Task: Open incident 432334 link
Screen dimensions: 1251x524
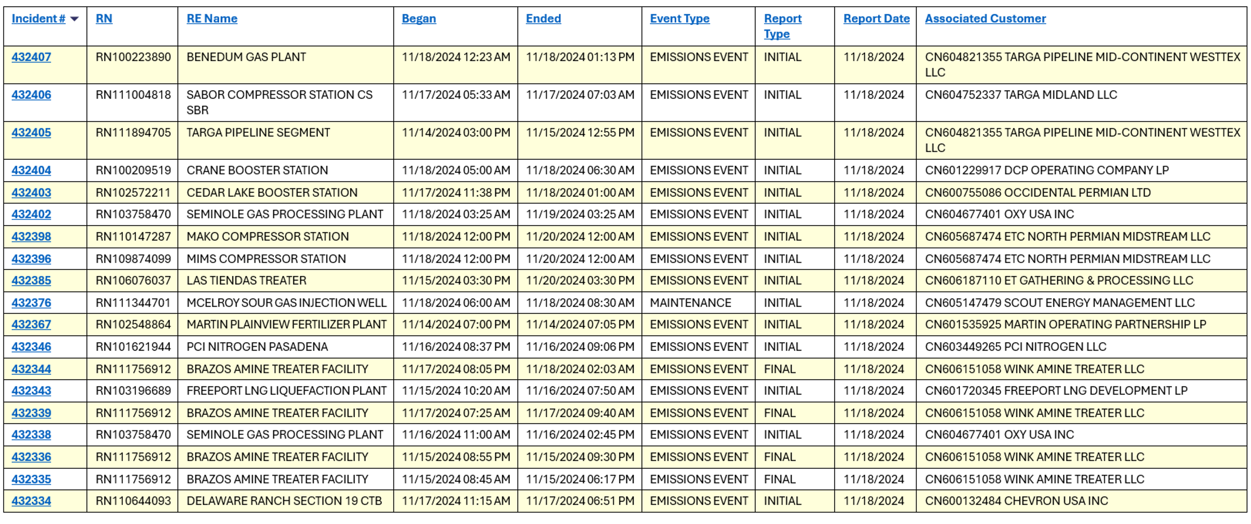Action: tap(31, 501)
